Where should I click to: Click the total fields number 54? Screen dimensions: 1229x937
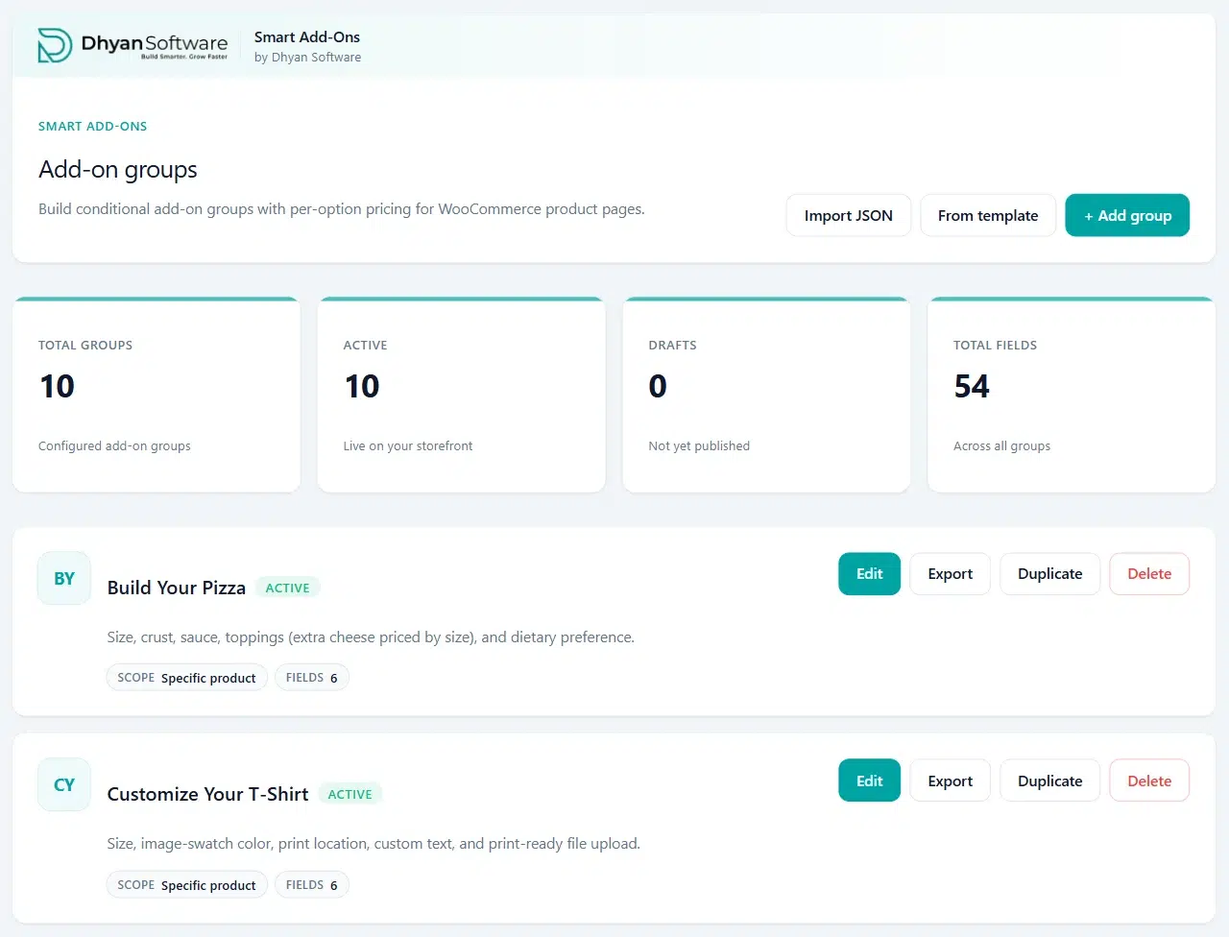click(972, 386)
